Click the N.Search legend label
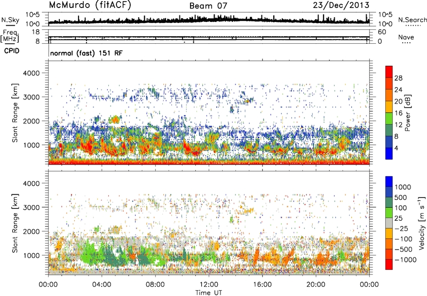The image size is (427, 296). pos(412,20)
